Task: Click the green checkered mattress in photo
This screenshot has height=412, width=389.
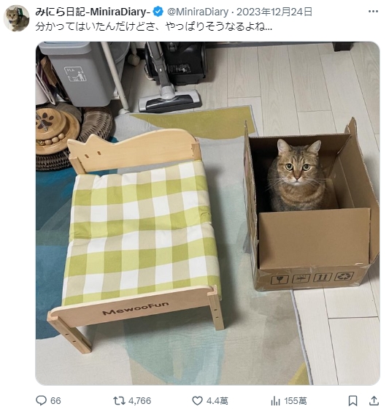Action: tap(142, 232)
